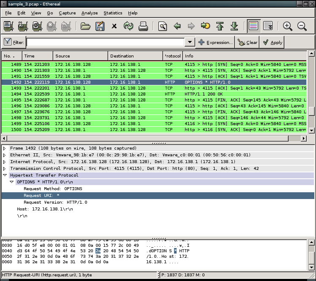
Task: Apply the display filter
Action: point(272,42)
